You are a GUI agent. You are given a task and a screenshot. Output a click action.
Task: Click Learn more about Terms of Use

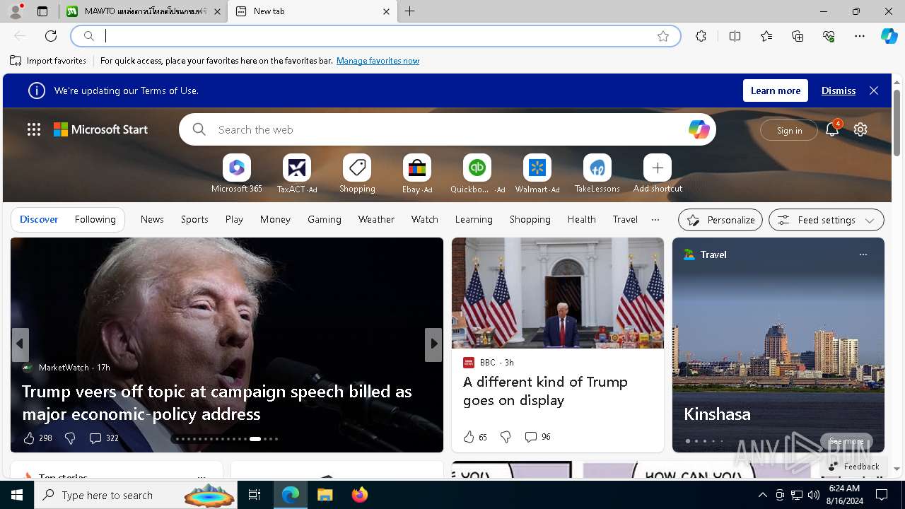click(775, 90)
